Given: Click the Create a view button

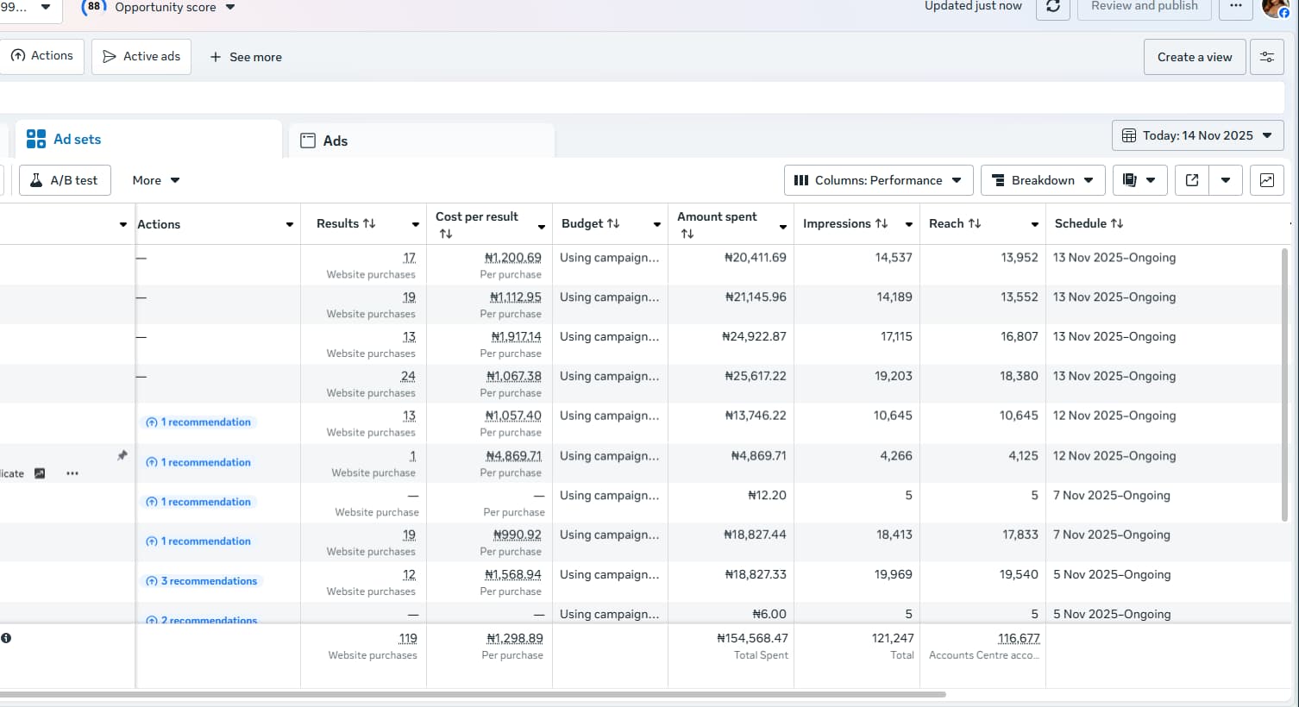Looking at the screenshot, I should tap(1195, 57).
